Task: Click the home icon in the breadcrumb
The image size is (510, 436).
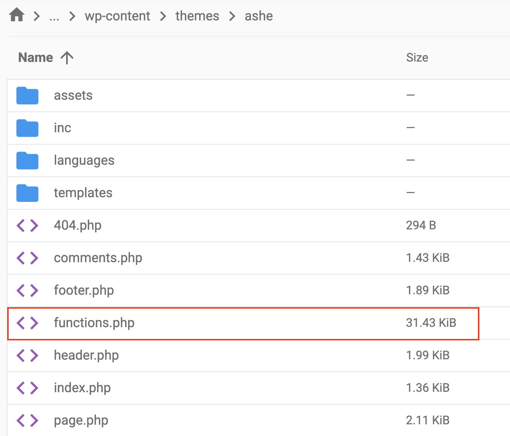Action: (x=16, y=15)
